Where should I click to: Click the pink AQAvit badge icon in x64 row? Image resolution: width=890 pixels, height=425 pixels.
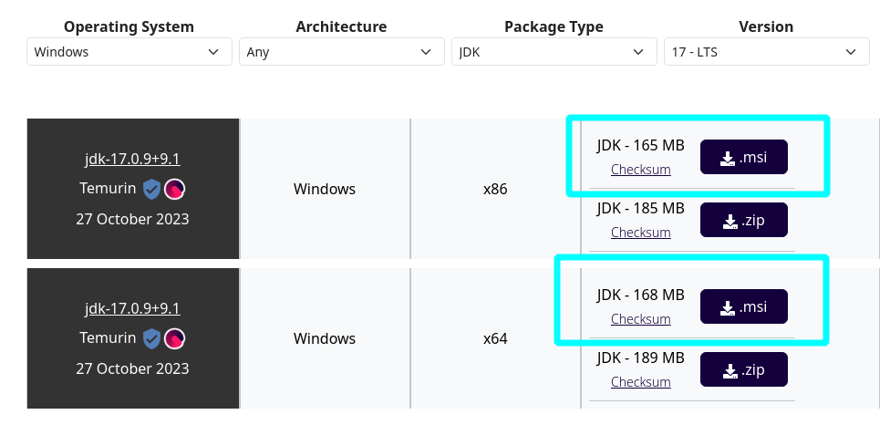click(175, 338)
